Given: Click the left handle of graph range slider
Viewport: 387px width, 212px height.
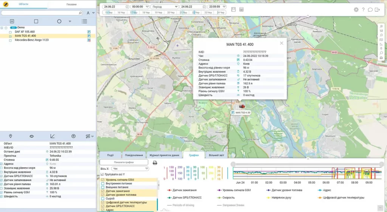Looking at the screenshot, I should (233, 164).
